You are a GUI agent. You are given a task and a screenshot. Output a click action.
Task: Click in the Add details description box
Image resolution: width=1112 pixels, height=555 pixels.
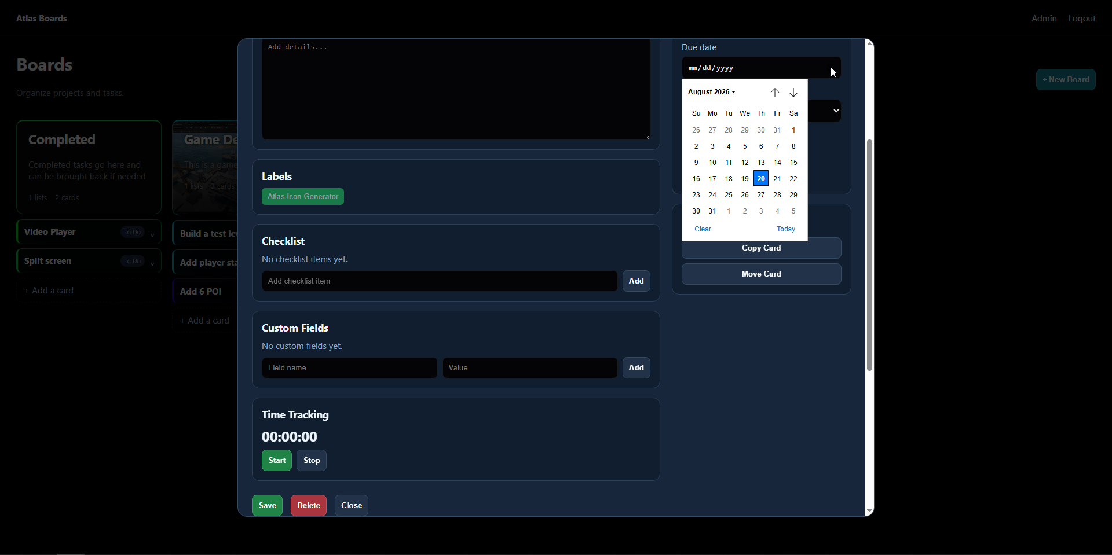(x=456, y=89)
